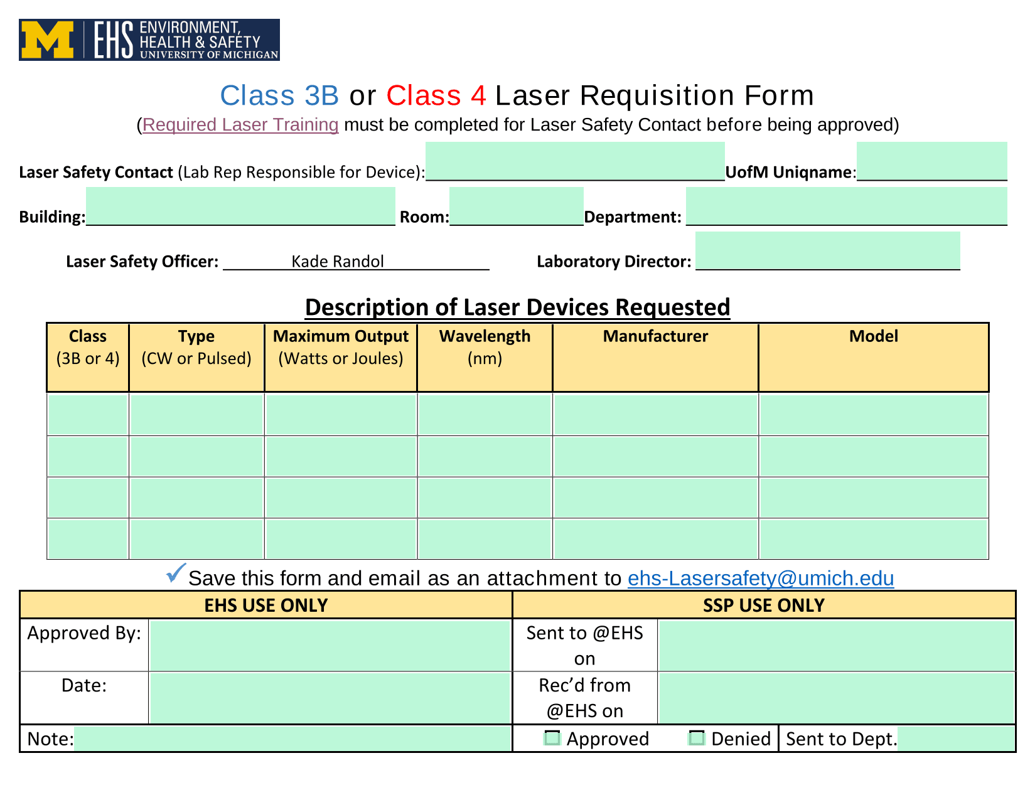Click the first row Class cell
This screenshot has height=800, width=1035.
click(88, 414)
